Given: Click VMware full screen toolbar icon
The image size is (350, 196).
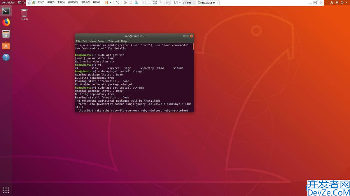Looking at the screenshot, I should tap(155, 3).
